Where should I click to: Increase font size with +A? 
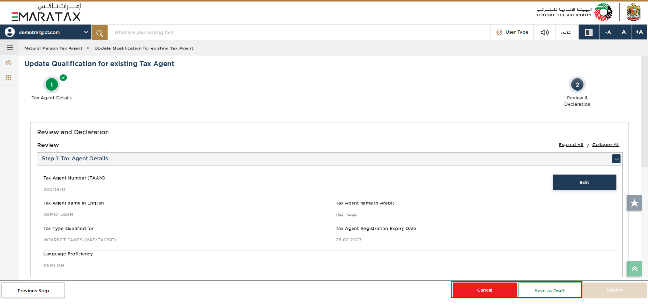(x=639, y=32)
